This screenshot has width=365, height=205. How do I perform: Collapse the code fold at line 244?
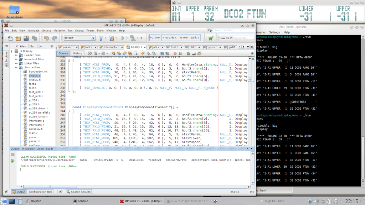[69, 111]
